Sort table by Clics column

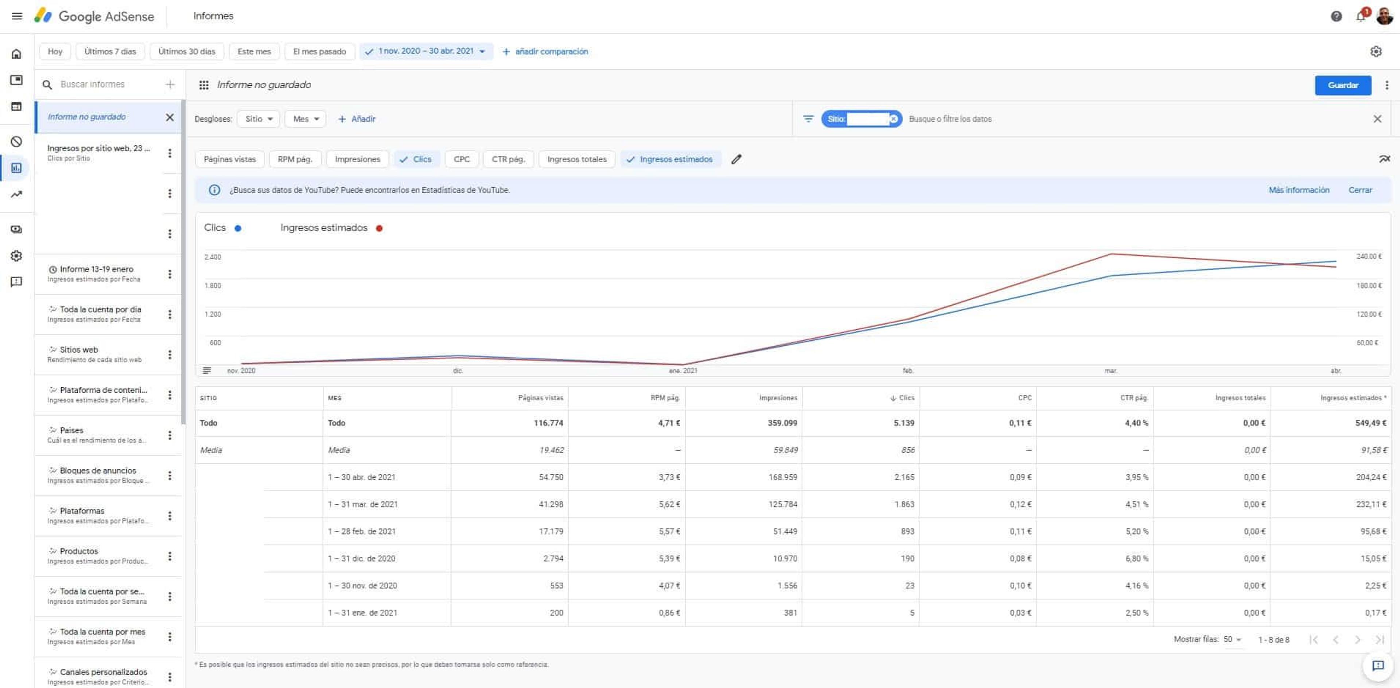(902, 398)
